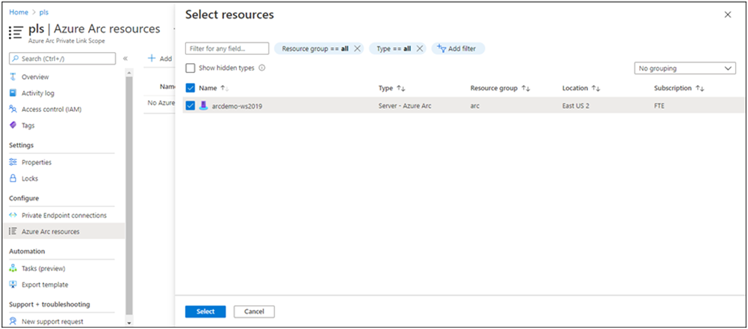This screenshot has height=329, width=748.
Task: Open the Tags menu item
Action: (28, 125)
